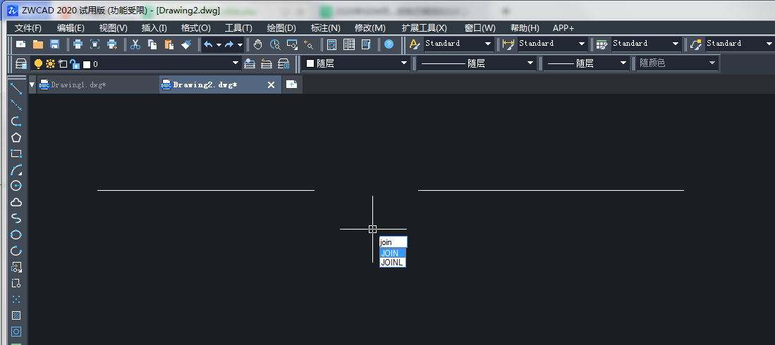Choose JOINL in the autocomplete list
This screenshot has height=345, width=775.
(393, 262)
